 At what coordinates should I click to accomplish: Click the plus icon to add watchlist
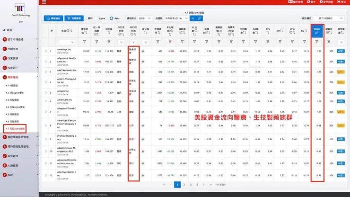(193, 18)
